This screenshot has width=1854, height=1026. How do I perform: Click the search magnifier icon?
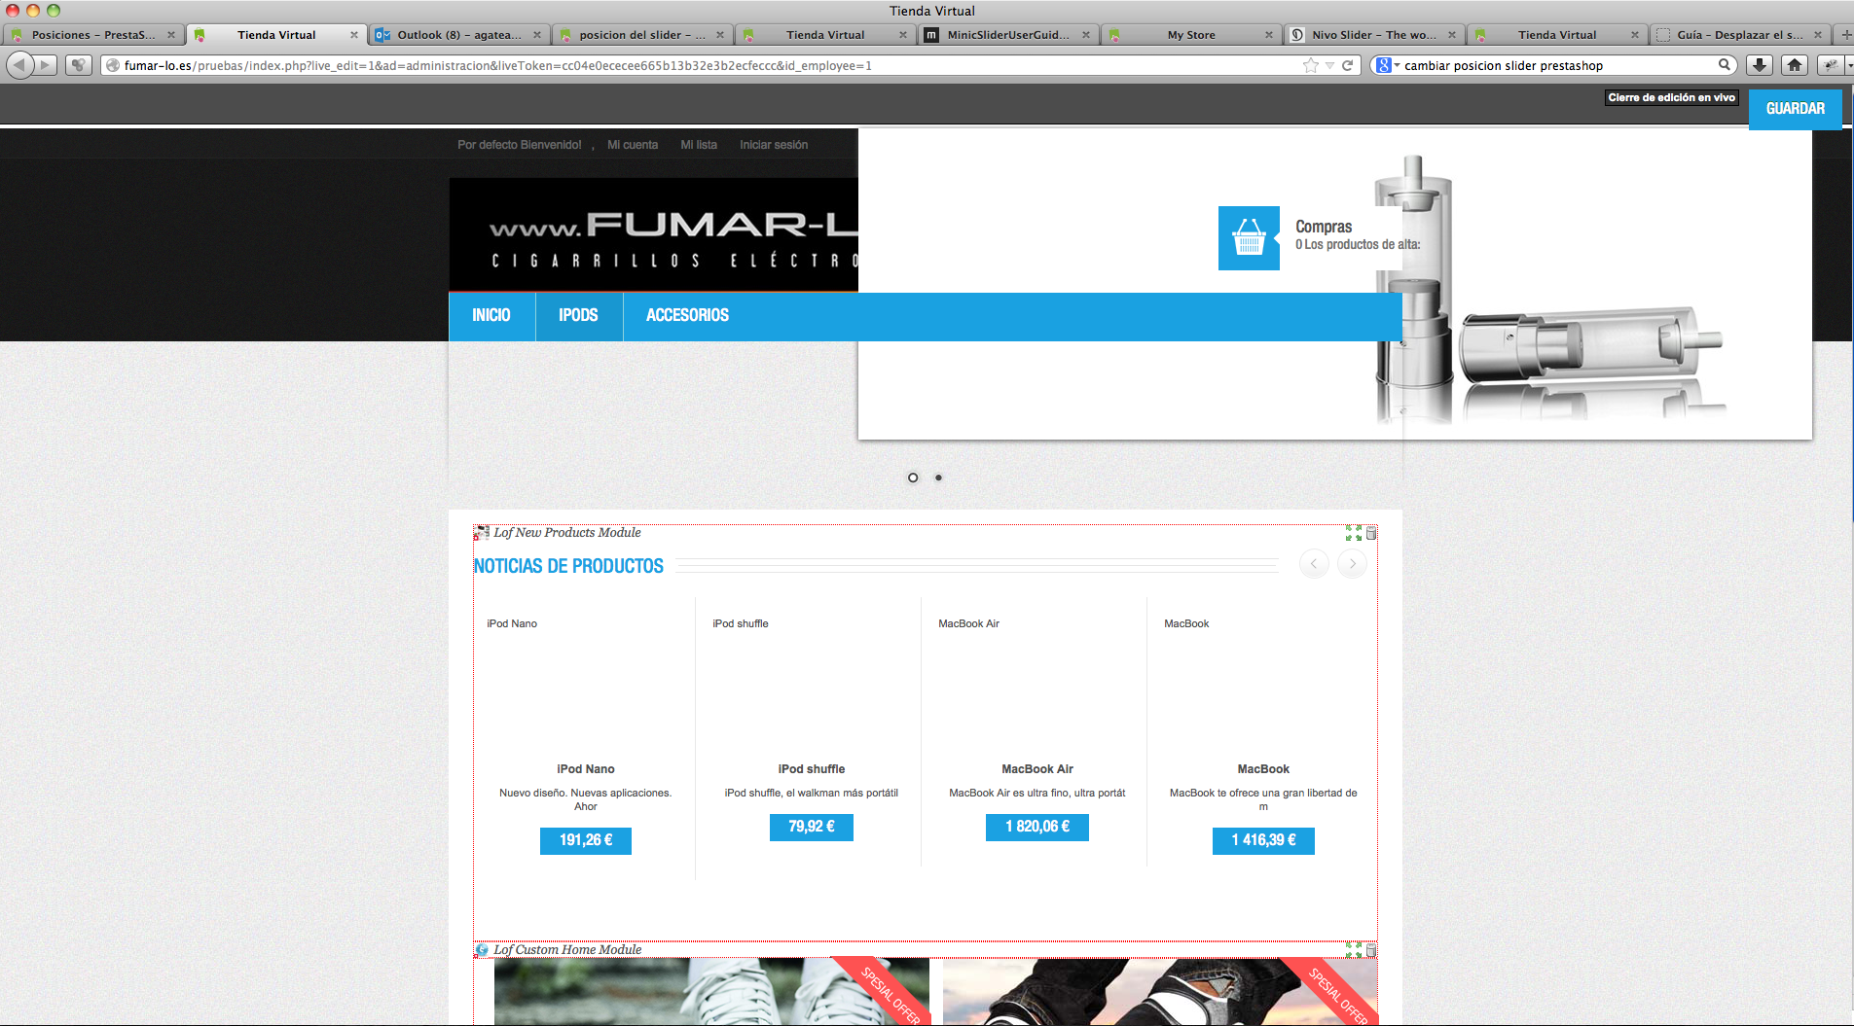pyautogui.click(x=1725, y=65)
